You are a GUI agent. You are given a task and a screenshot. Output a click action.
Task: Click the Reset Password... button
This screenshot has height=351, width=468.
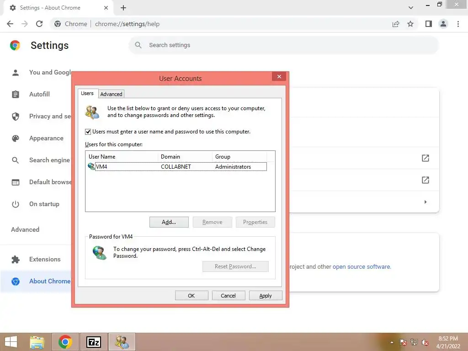pos(235,266)
